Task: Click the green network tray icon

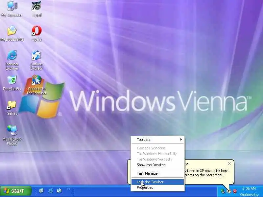Action: coord(223,191)
